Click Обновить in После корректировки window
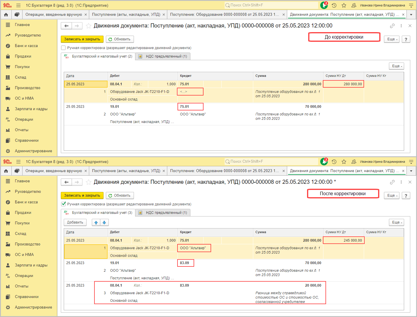417x317 pixels. click(120, 195)
